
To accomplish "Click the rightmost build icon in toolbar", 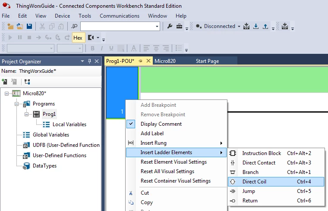I will pos(285,26).
